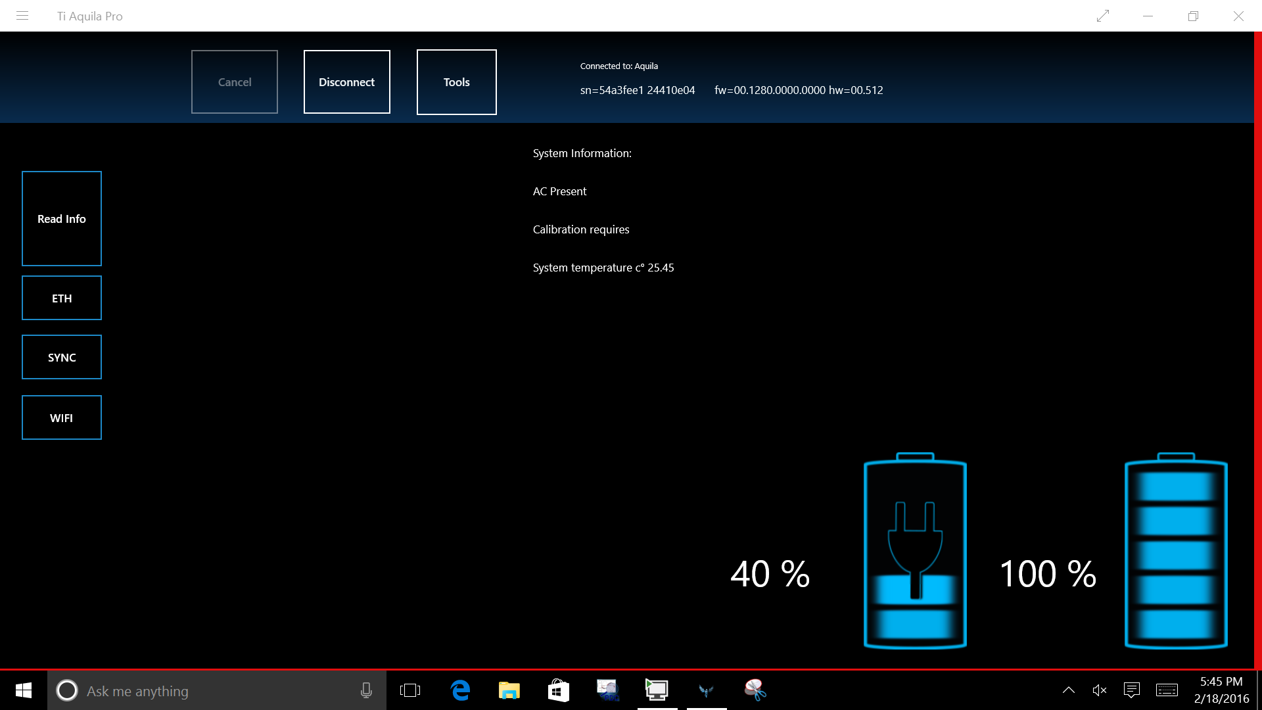
Task: Open File Explorer from the taskbar
Action: [509, 690]
